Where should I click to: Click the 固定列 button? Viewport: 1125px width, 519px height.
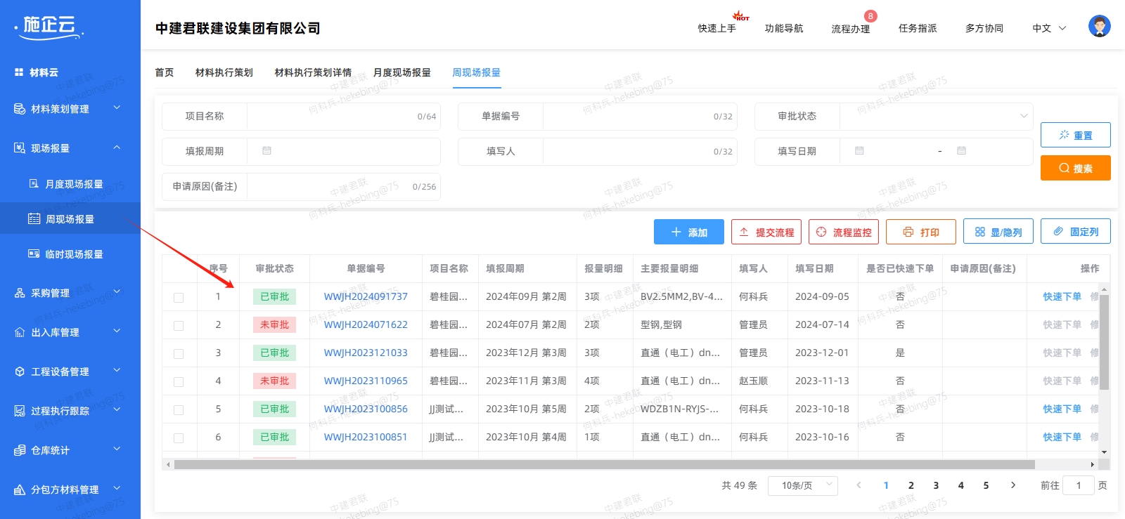tap(1076, 232)
